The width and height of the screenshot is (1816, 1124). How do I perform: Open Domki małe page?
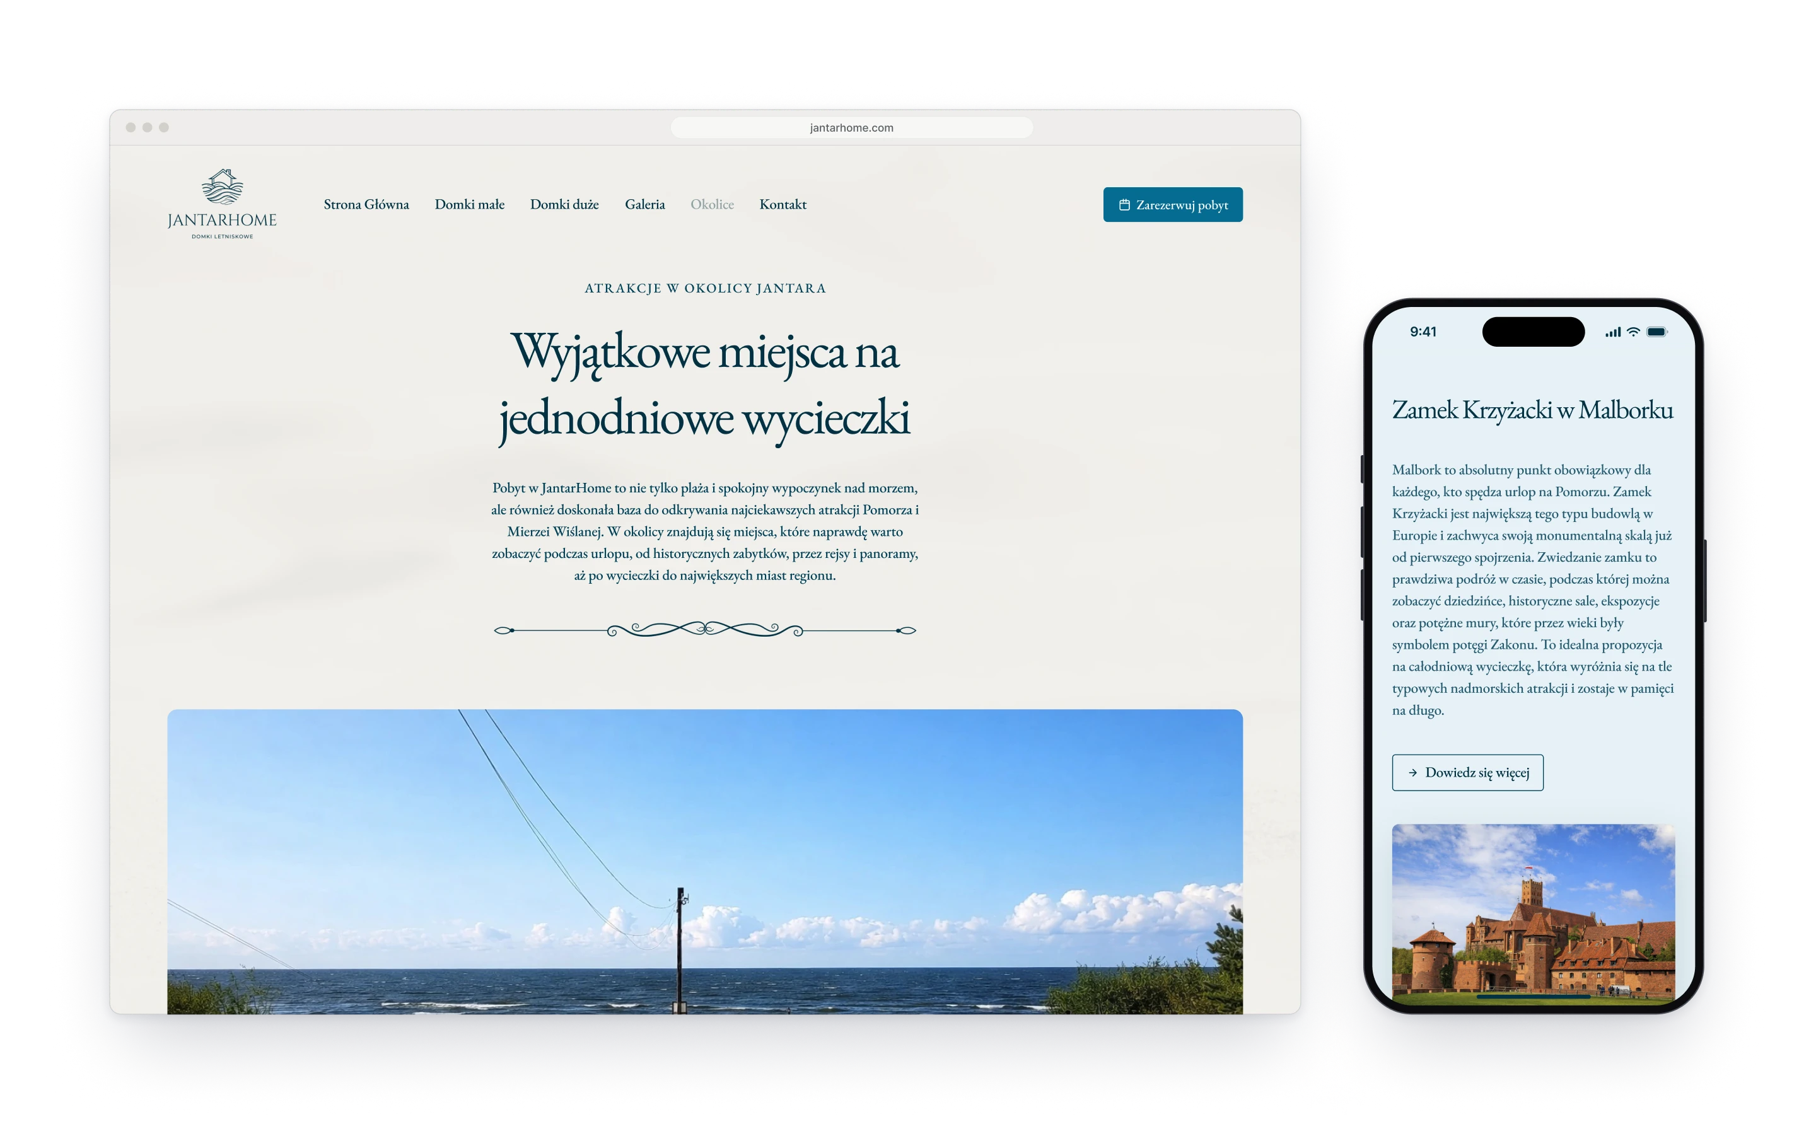[x=469, y=204]
